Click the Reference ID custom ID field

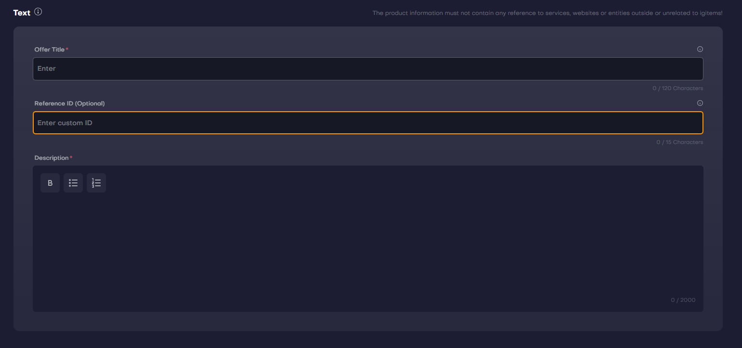click(368, 123)
